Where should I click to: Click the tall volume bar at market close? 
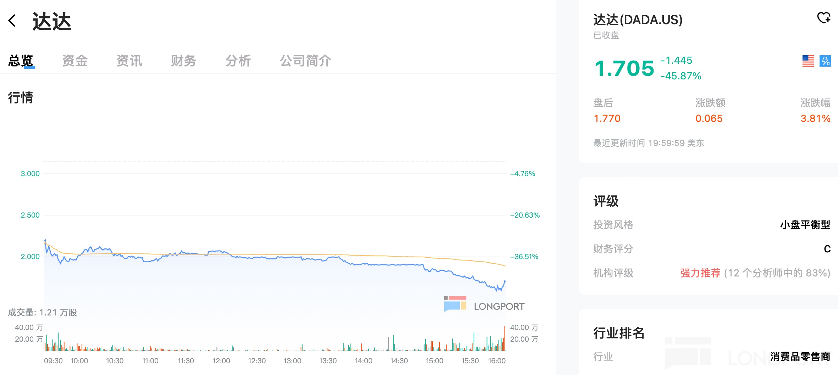[505, 338]
